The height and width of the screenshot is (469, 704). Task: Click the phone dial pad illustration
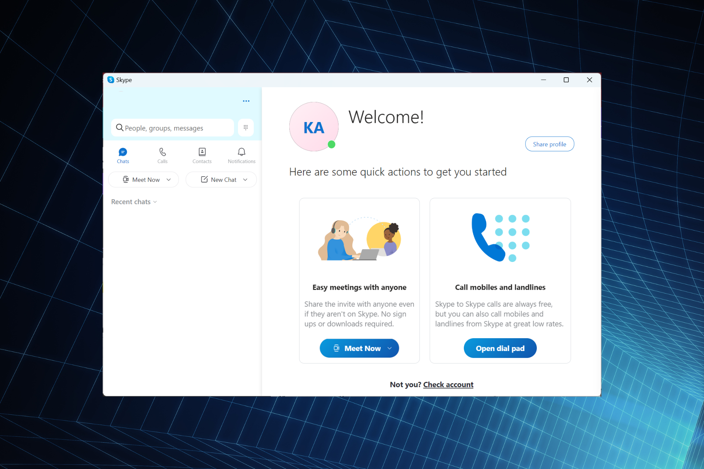[x=500, y=237]
